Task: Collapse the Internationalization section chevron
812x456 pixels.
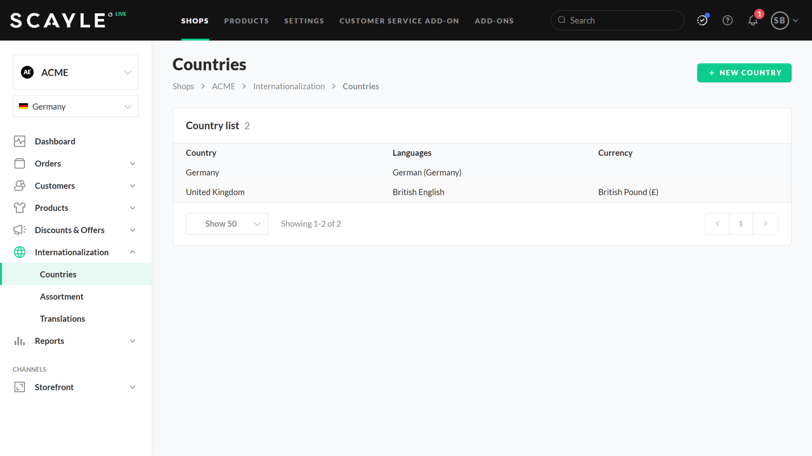Action: [133, 252]
